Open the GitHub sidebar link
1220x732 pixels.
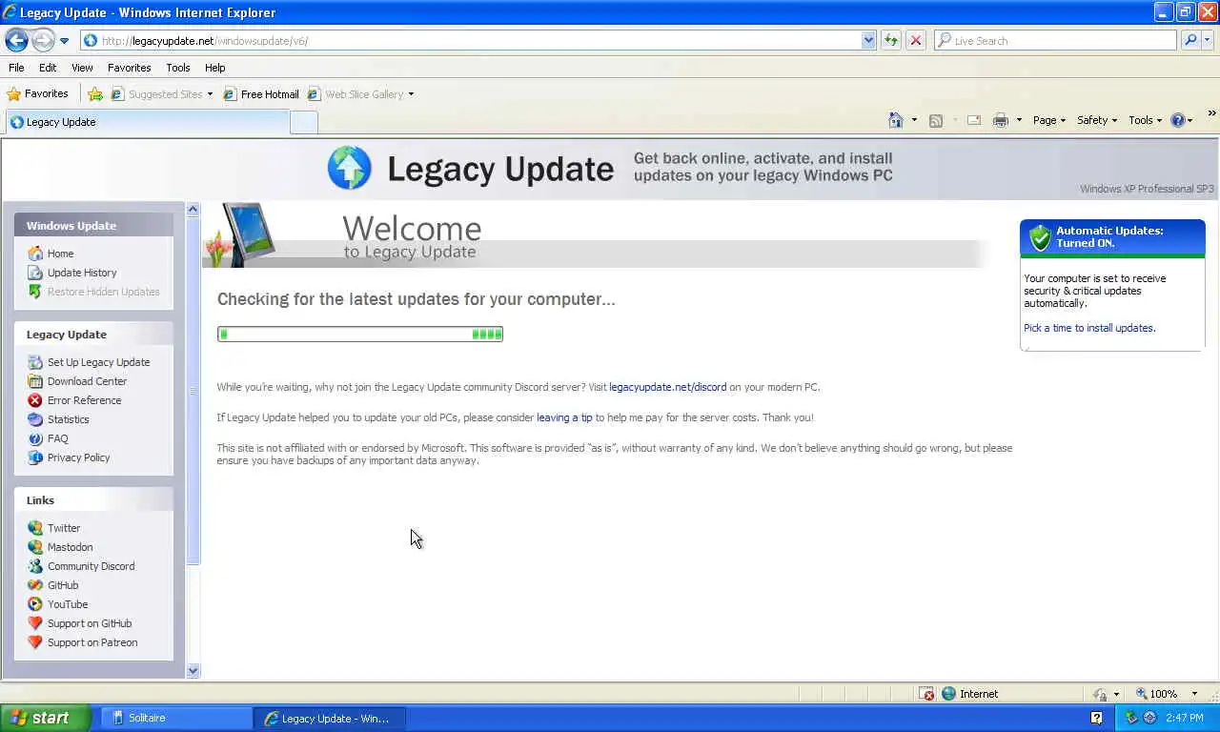(63, 585)
